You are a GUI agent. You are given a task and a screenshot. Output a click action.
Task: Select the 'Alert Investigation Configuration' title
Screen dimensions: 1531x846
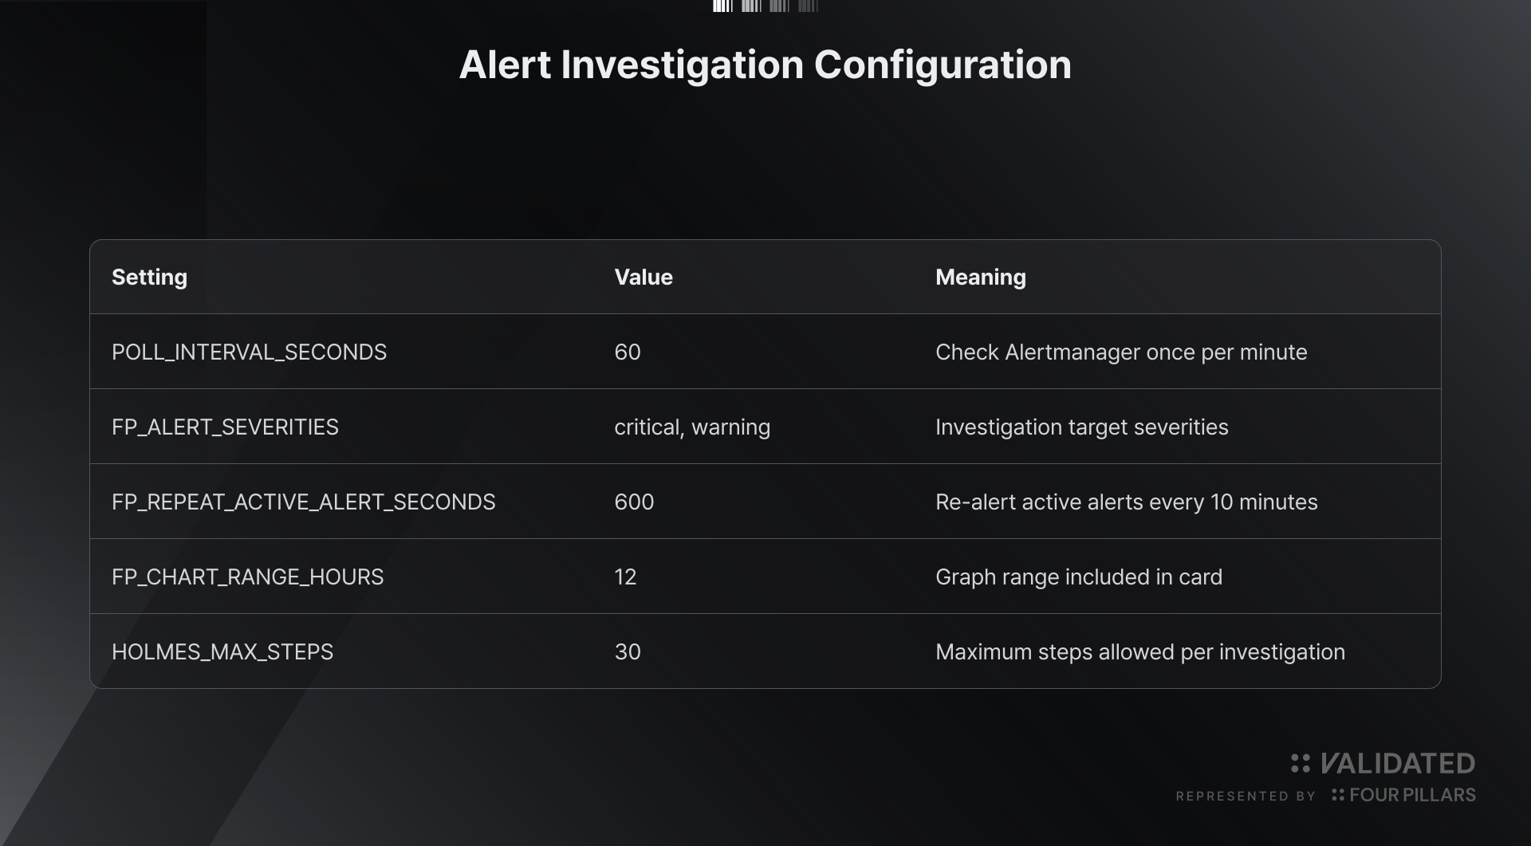click(x=765, y=65)
